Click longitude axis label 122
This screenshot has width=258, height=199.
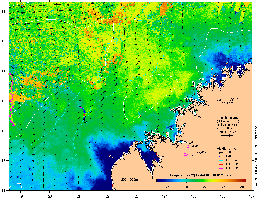tap(107, 196)
